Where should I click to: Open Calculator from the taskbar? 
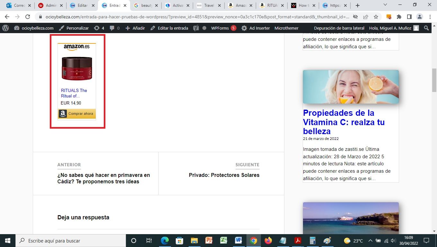click(312, 241)
